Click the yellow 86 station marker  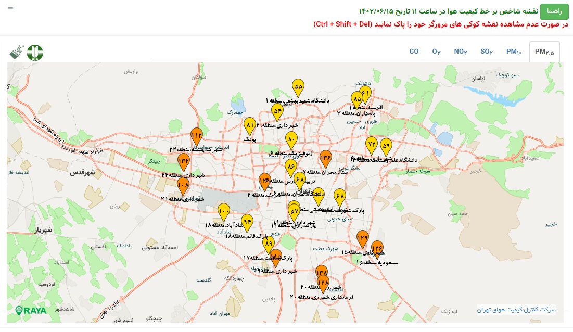pos(290,168)
